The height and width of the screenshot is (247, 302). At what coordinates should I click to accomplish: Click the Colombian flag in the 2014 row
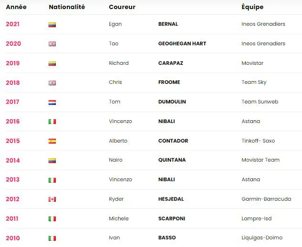(52, 161)
